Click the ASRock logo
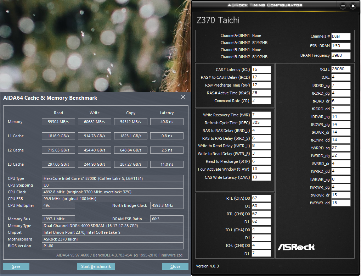Screen dimensions: 361x276 (296, 247)
